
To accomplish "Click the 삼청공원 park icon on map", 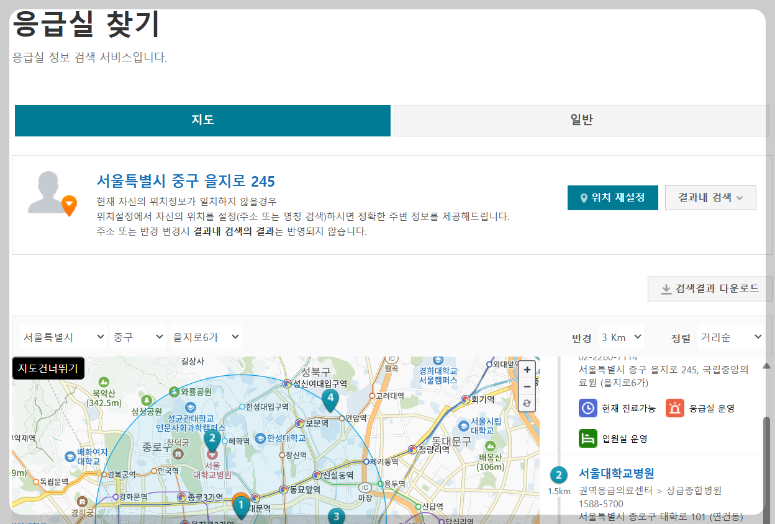I will coord(147,400).
